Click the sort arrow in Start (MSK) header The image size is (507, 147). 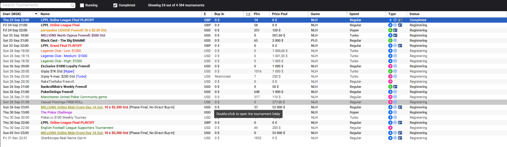click(x=36, y=14)
